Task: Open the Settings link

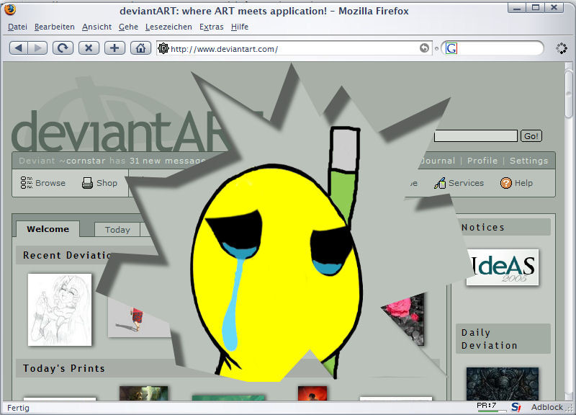Action: [528, 161]
